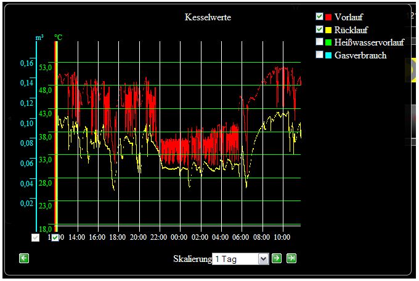Click the yellow Rücklauf color swatch
Image resolution: width=419 pixels, height=281 pixels.
(328, 30)
